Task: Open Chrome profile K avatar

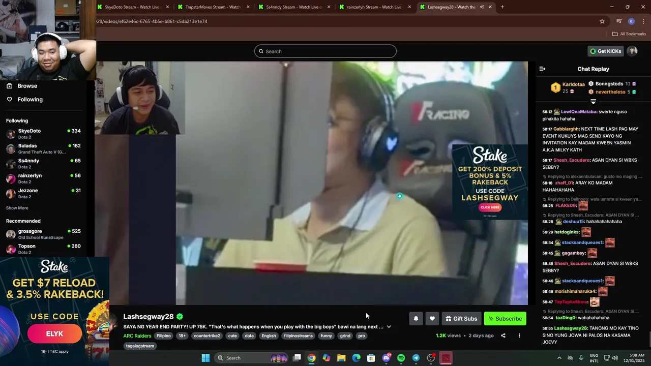Action: coord(631,21)
